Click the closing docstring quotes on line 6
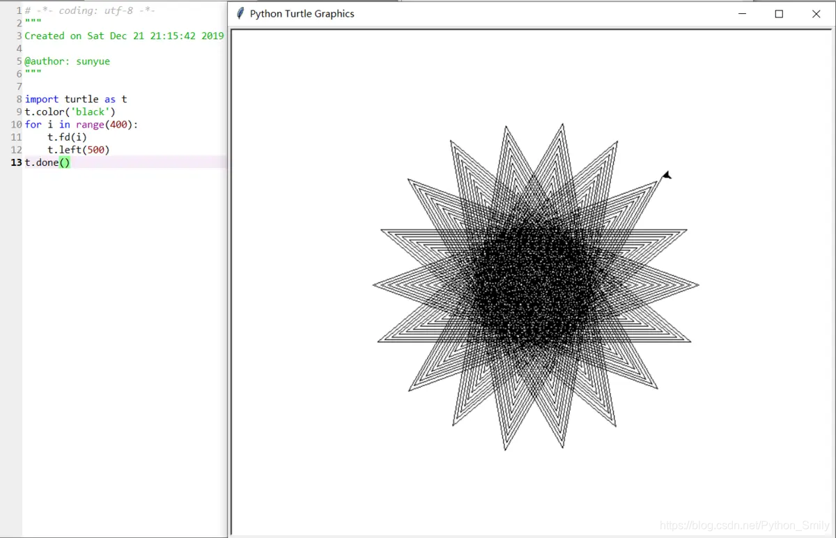Screen dimensions: 836x538 tap(33, 72)
